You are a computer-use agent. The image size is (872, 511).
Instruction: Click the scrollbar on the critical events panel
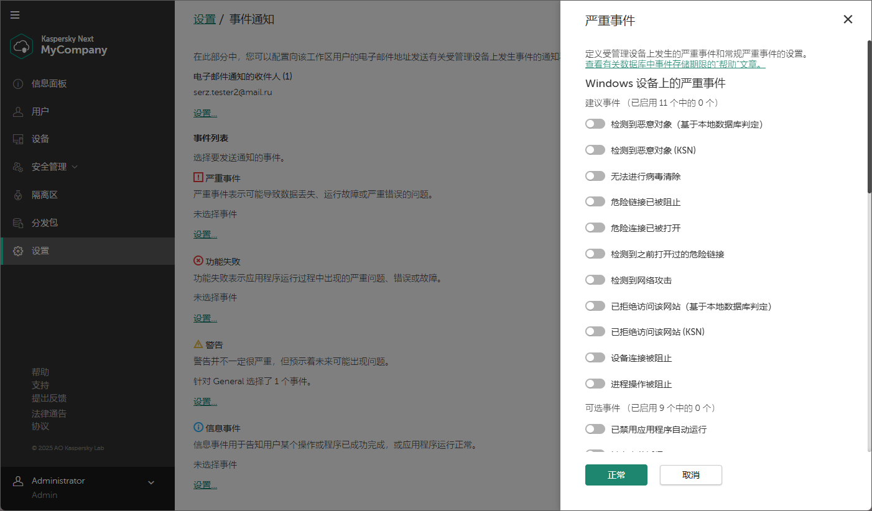pyautogui.click(x=867, y=112)
